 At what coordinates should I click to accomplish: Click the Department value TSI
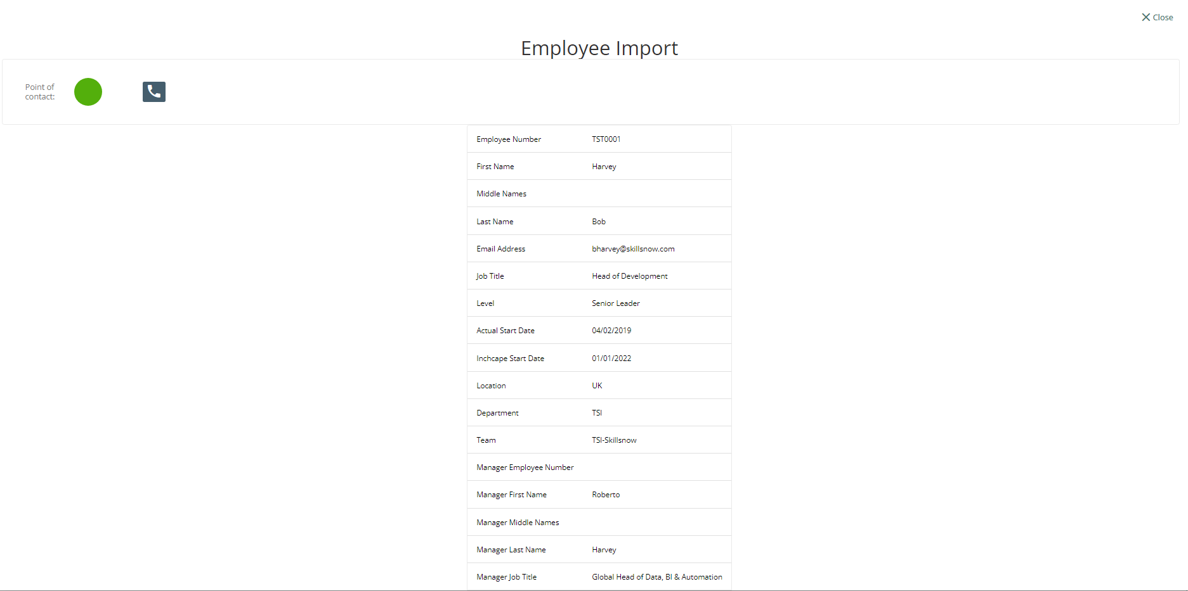click(597, 413)
